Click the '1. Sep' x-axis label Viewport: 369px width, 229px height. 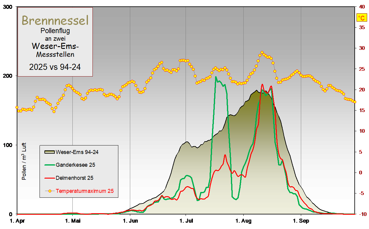pyautogui.click(x=301, y=221)
